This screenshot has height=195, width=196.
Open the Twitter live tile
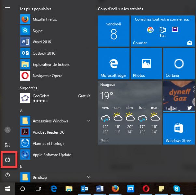[179, 96]
